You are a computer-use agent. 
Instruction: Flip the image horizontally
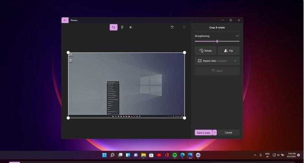pyautogui.click(x=229, y=51)
